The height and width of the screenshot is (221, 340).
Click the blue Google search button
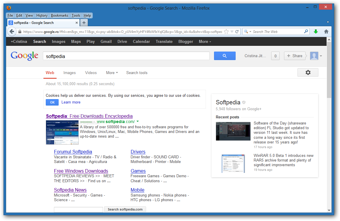pos(225,56)
